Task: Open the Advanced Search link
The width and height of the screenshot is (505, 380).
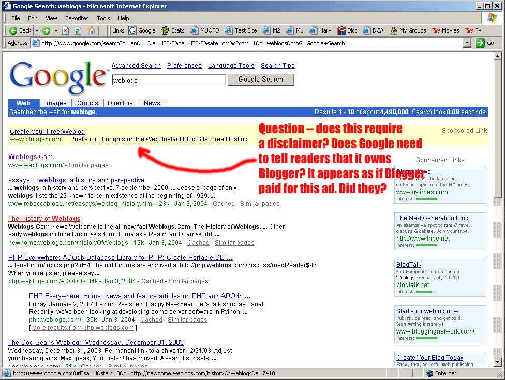Action: (x=136, y=66)
